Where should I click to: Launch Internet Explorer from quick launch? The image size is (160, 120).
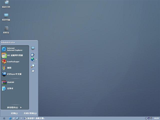click(x=10, y=118)
